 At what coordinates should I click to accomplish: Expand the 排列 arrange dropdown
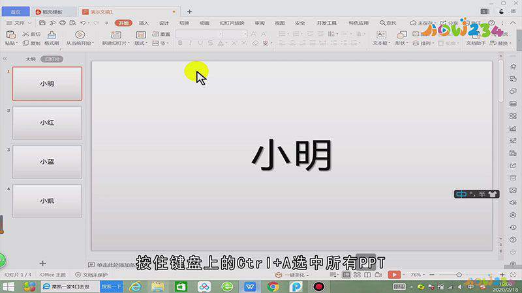coord(433,44)
